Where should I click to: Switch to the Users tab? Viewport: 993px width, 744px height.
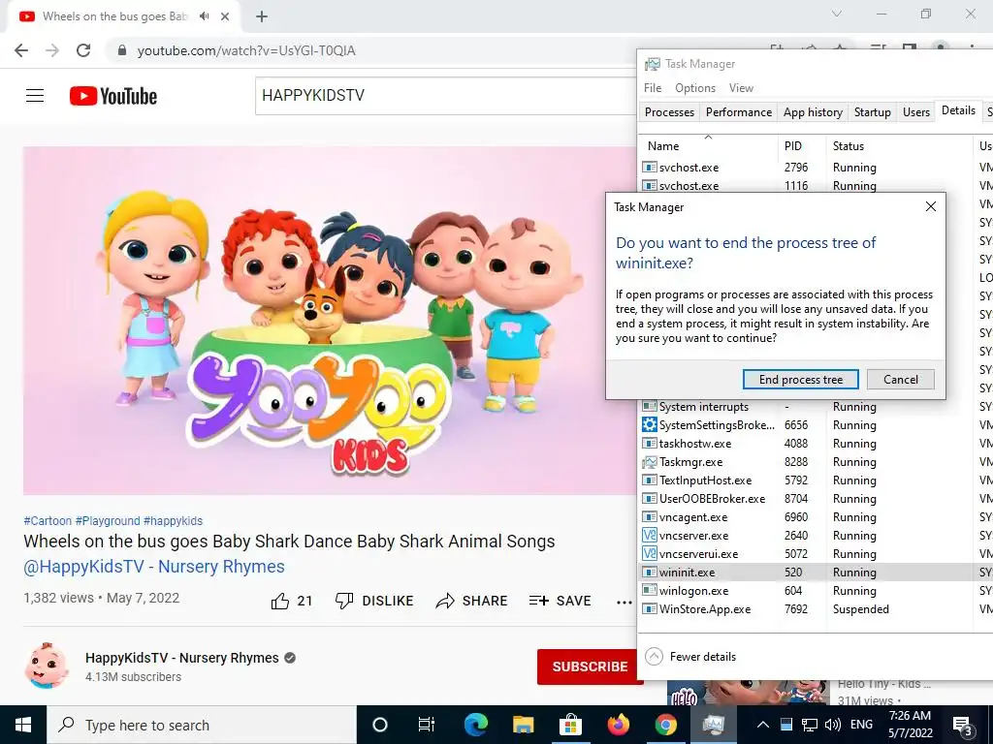pos(915,112)
